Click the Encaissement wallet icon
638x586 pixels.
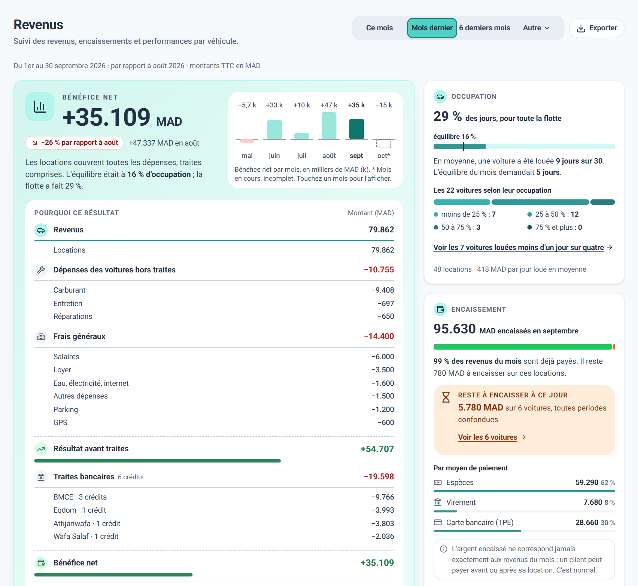[440, 309]
